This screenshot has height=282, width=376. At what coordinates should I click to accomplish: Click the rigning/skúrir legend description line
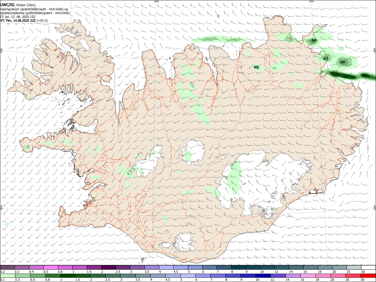click(x=34, y=9)
